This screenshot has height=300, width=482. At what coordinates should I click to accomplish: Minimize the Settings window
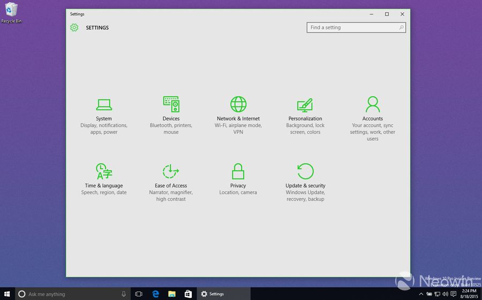pos(372,14)
